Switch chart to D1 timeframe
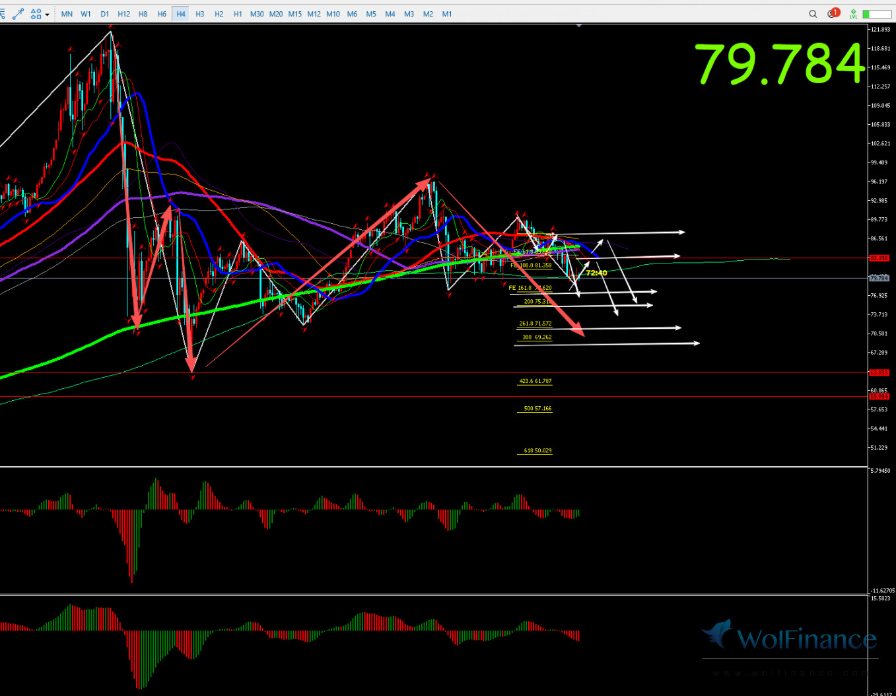This screenshot has width=896, height=696. 104,14
